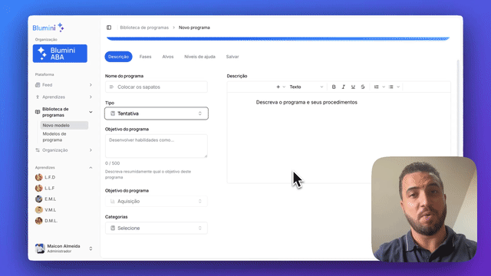The image size is (491, 276).
Task: Click the blue progress bar at top
Action: coord(278,38)
